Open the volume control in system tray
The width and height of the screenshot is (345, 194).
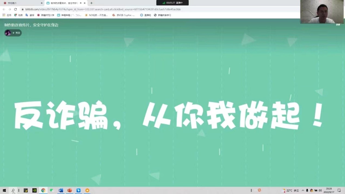(320, 190)
